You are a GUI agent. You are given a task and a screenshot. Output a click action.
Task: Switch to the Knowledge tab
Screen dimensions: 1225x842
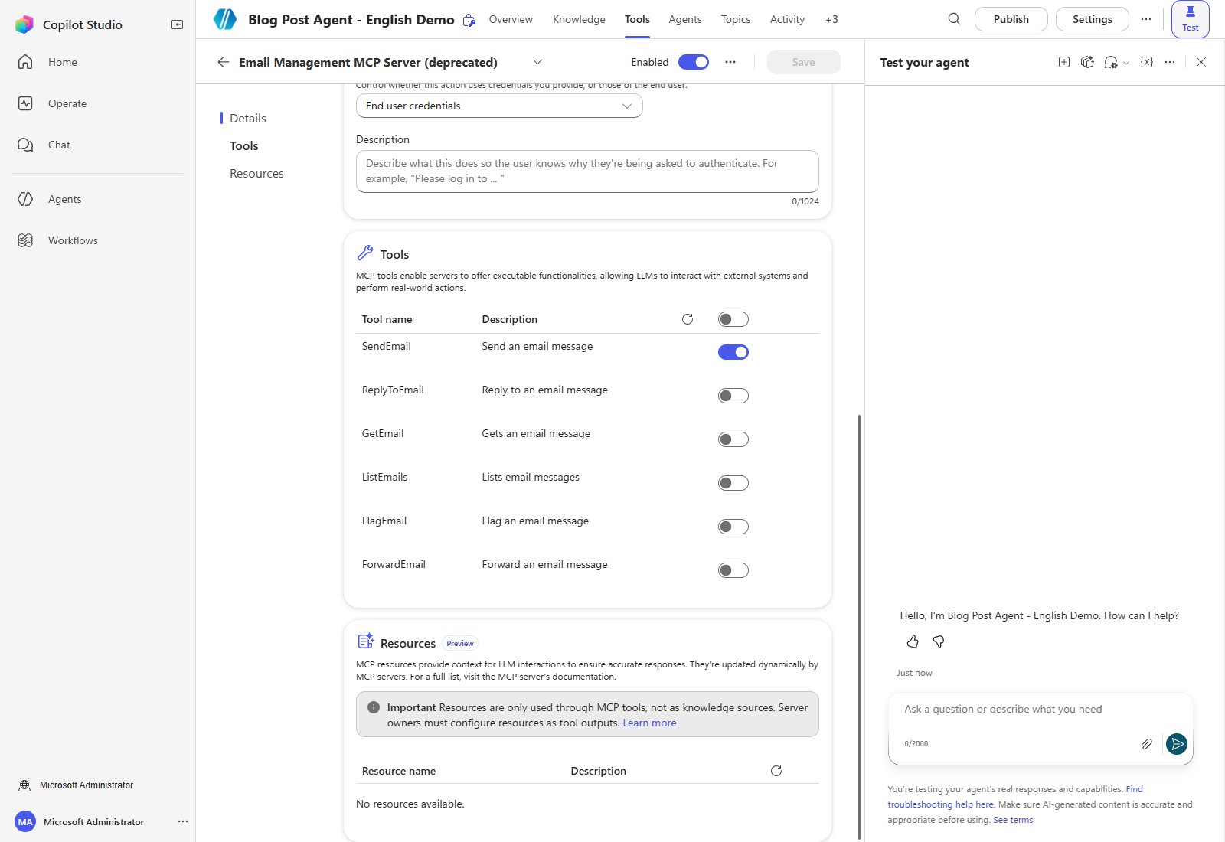click(x=579, y=19)
